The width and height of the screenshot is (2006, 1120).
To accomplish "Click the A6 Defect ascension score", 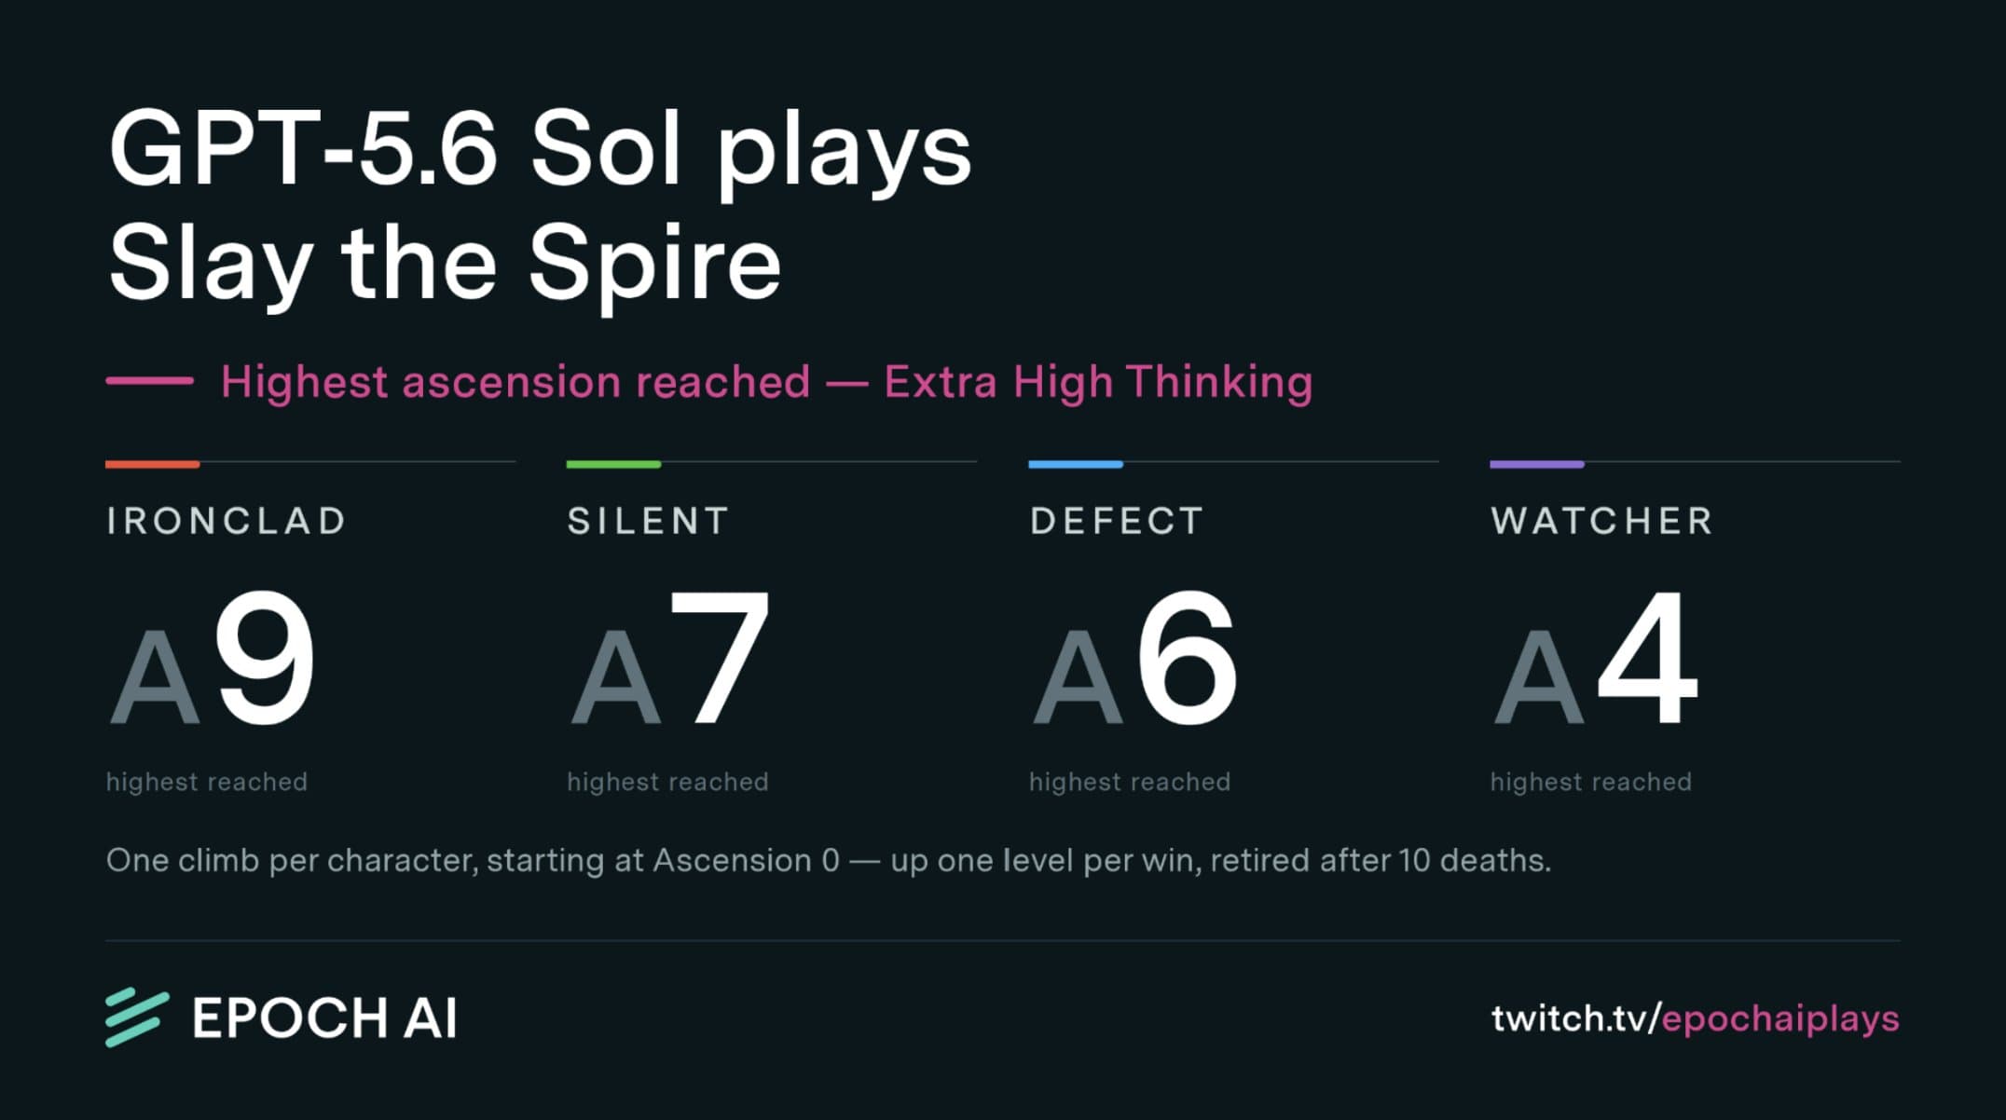I will coord(1135,659).
